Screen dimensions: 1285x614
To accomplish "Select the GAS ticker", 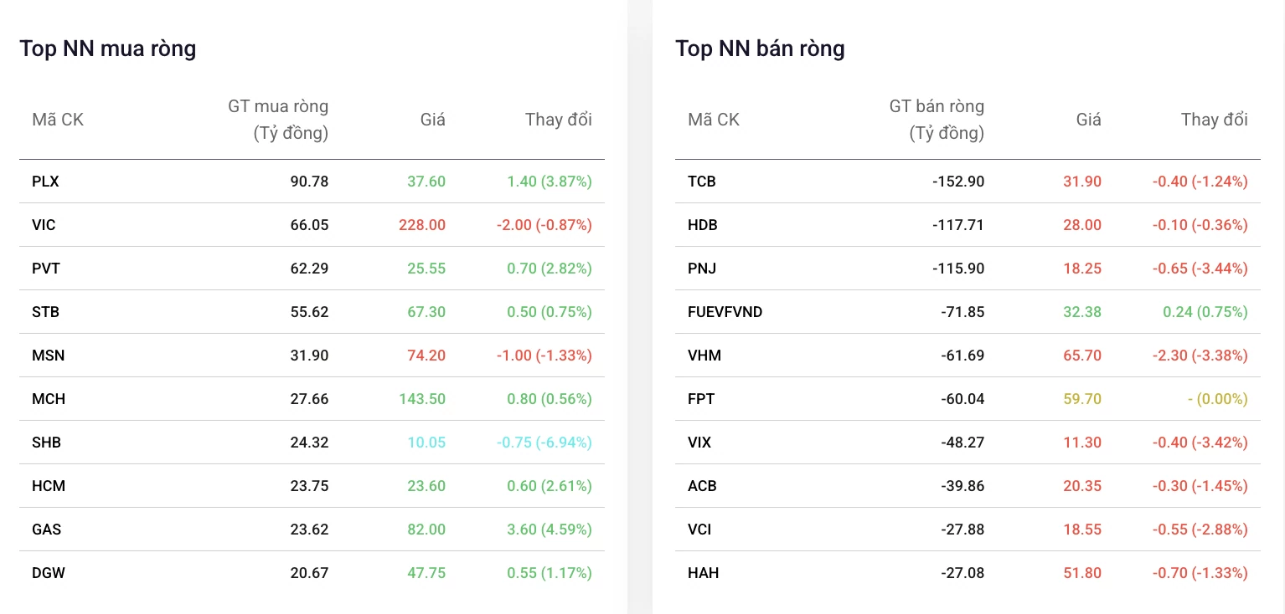I will tap(46, 530).
